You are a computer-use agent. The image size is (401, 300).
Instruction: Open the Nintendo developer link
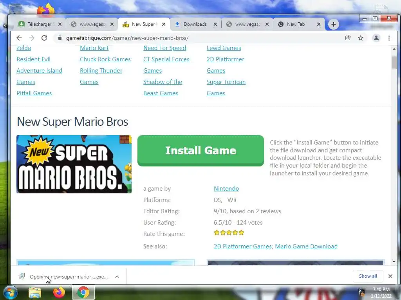pos(226,189)
